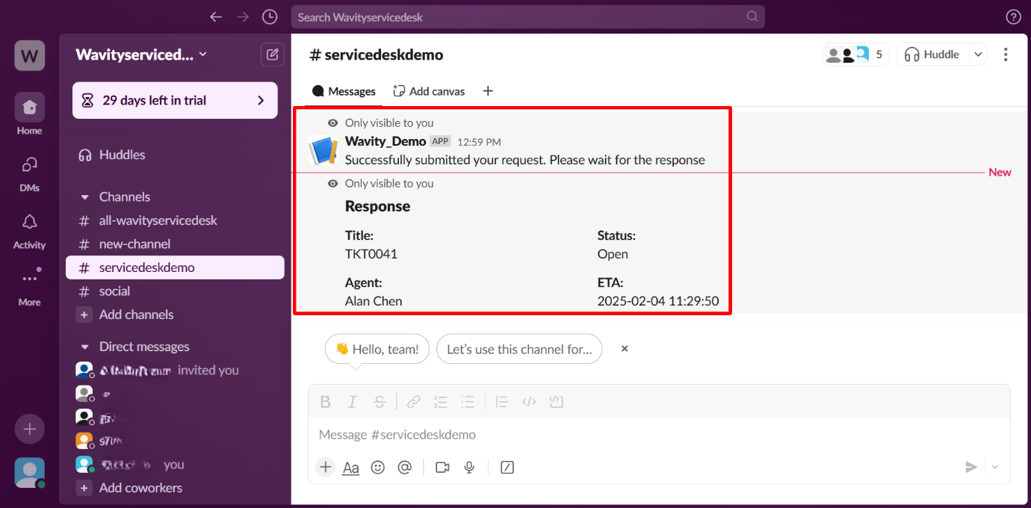Open the slash shortcuts icon in composer
The height and width of the screenshot is (508, 1031).
(x=507, y=468)
